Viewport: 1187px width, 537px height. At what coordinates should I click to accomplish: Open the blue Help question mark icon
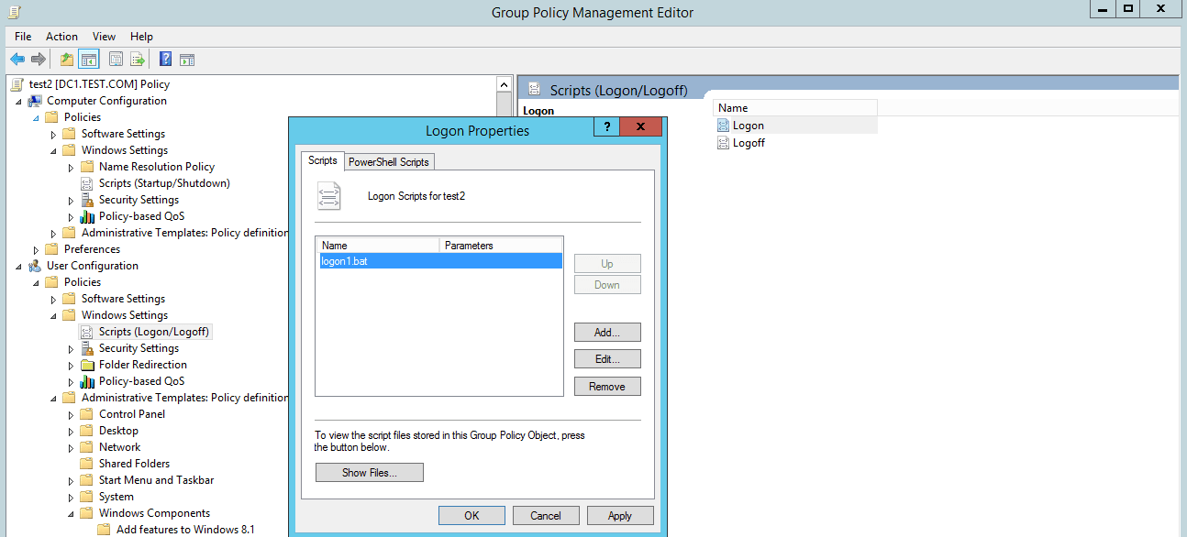[165, 60]
